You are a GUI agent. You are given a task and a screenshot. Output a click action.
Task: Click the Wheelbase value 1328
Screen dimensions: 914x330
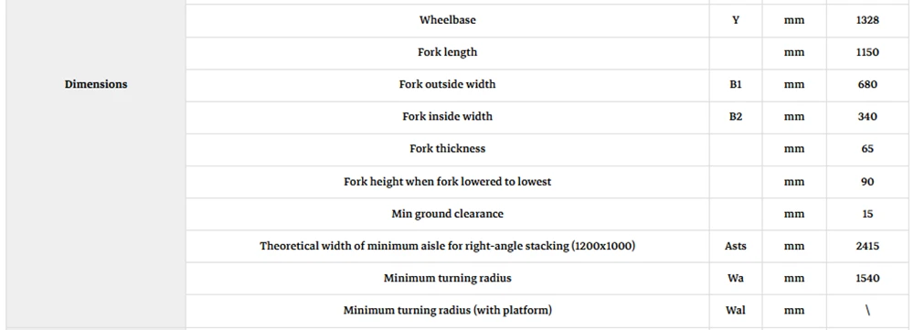point(867,20)
